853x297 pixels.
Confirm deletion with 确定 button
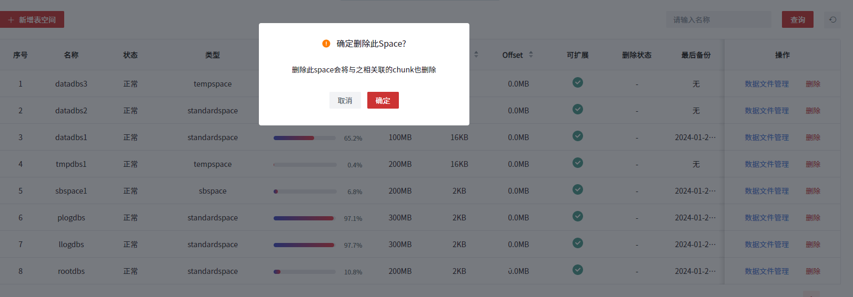(x=383, y=100)
